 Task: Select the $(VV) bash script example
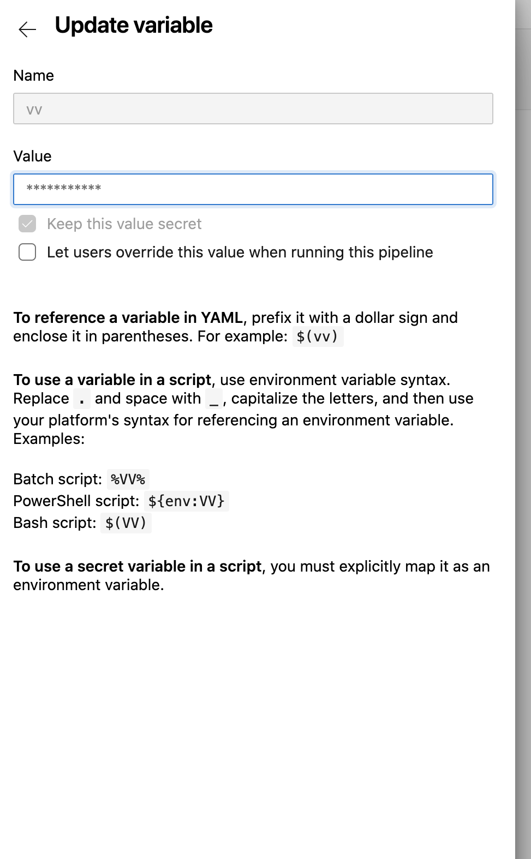click(126, 523)
